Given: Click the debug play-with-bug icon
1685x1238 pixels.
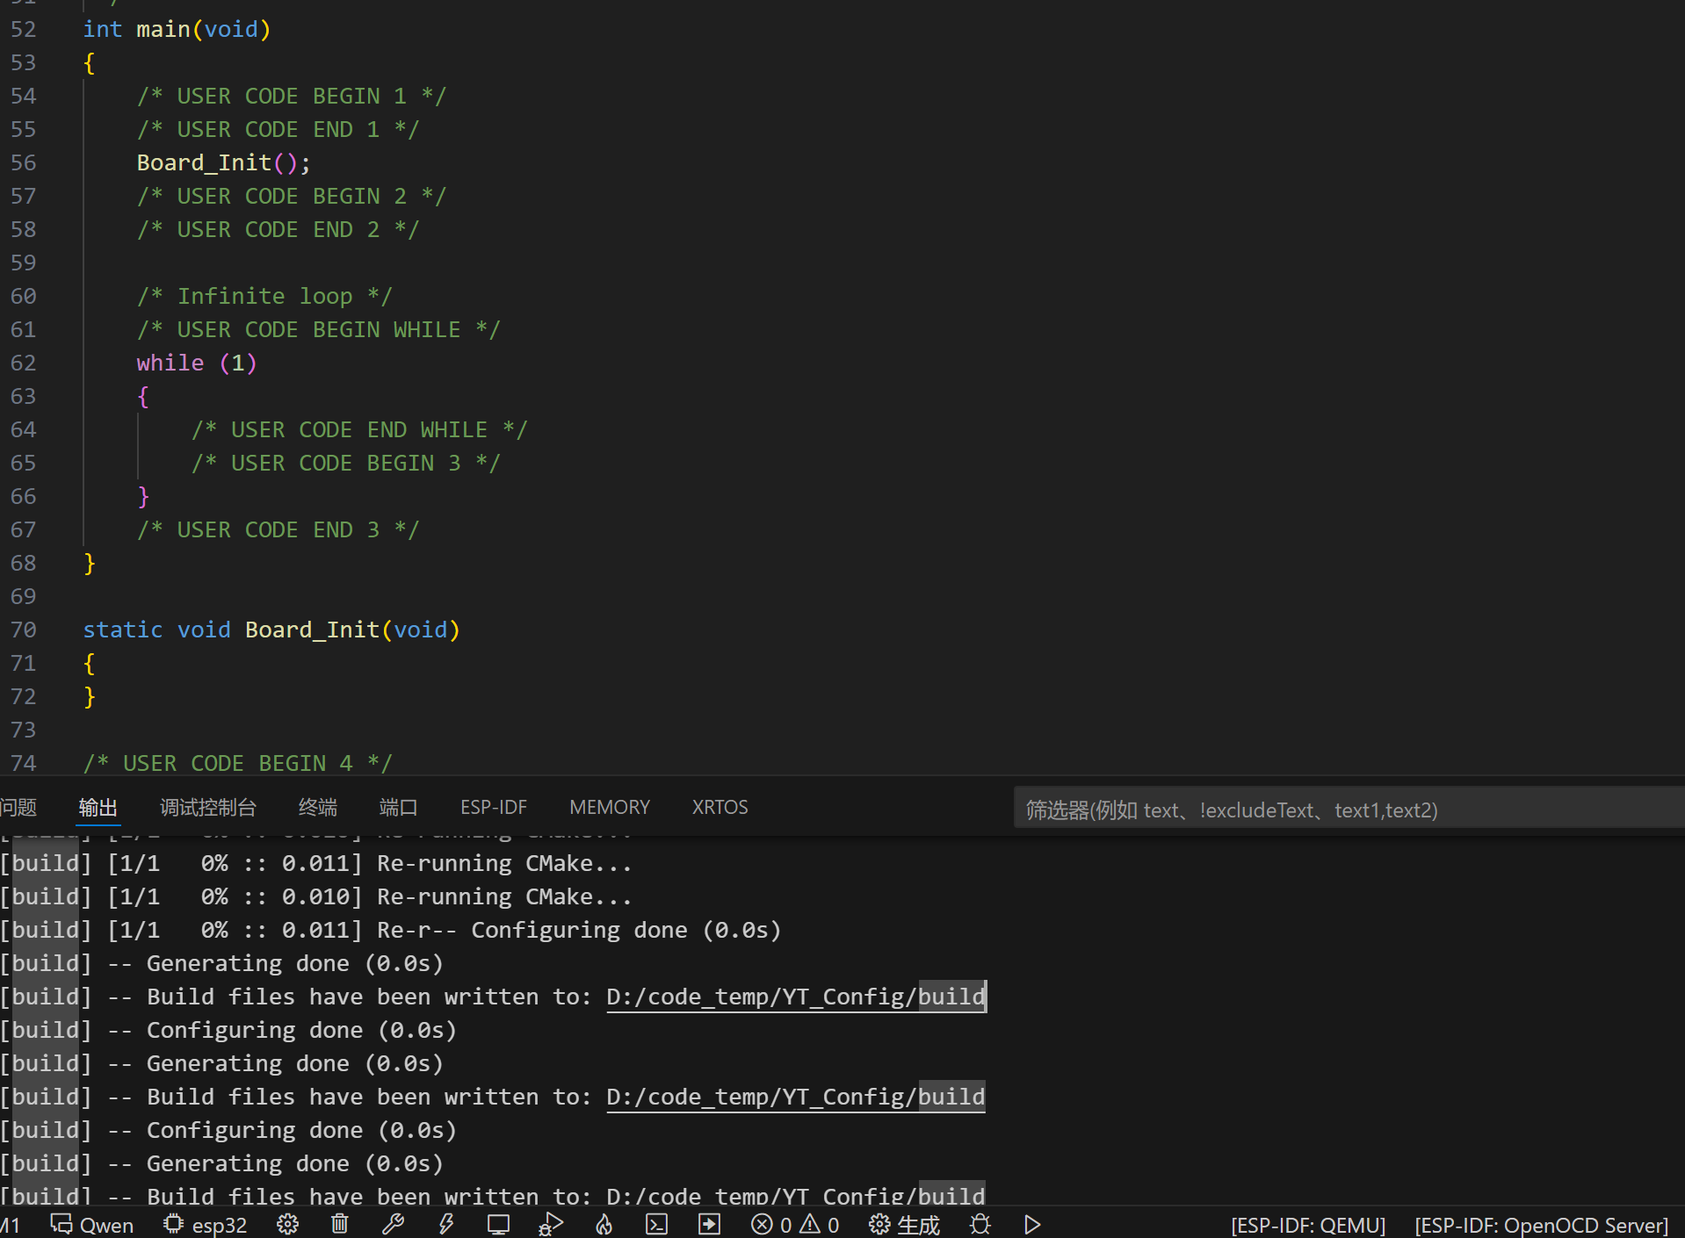Looking at the screenshot, I should [551, 1225].
